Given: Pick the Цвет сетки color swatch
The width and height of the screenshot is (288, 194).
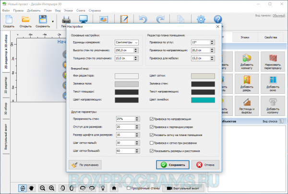Looking at the screenshot, I should point(203,76).
